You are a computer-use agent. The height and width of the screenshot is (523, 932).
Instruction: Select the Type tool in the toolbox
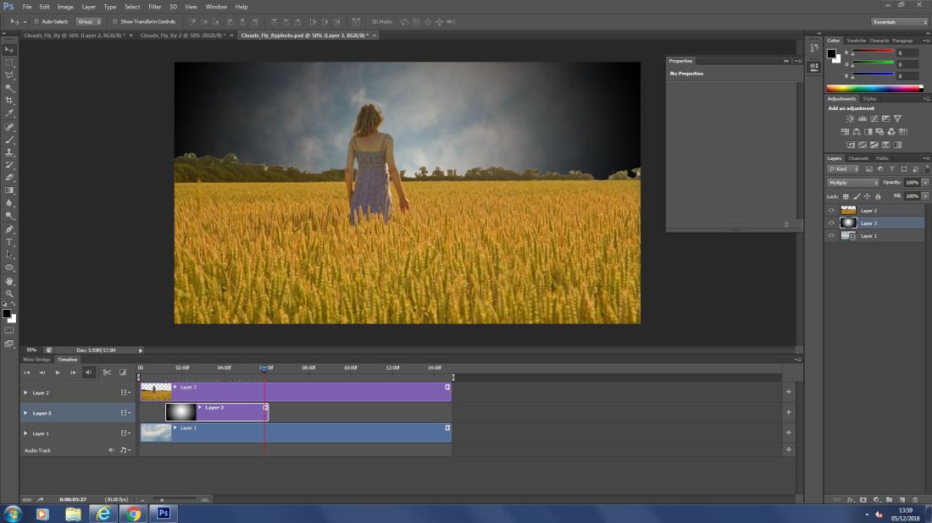pos(10,242)
